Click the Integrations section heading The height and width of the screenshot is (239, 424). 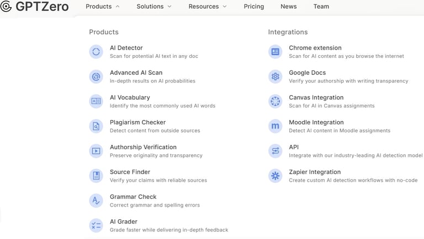pos(288,32)
